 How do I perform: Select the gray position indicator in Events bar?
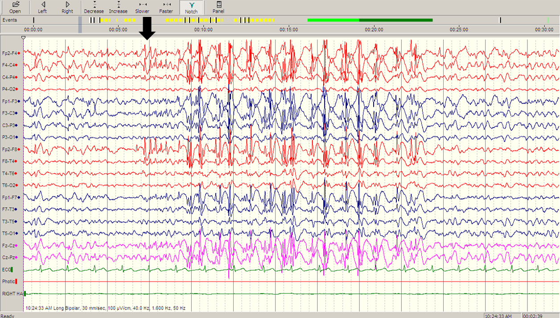[80, 24]
